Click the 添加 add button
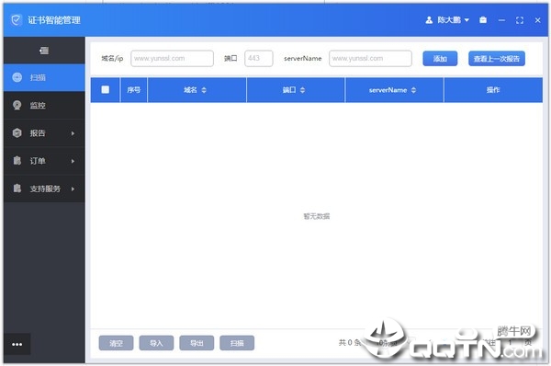 [x=440, y=59]
